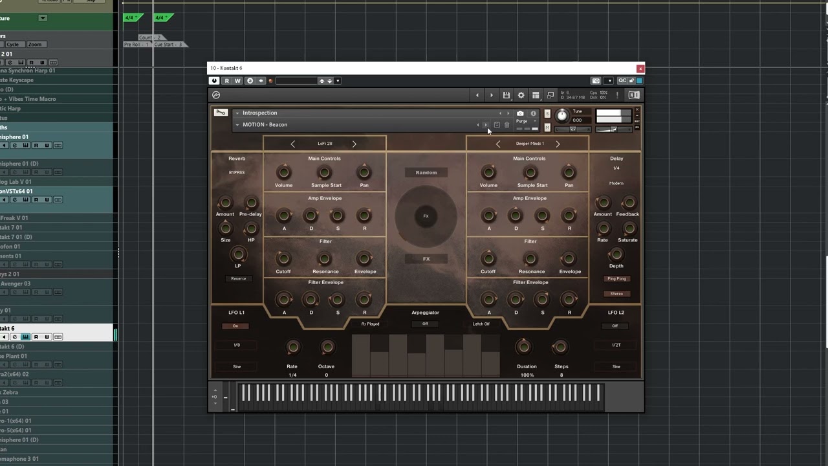Click the delete snapshot trash icon

(507, 125)
